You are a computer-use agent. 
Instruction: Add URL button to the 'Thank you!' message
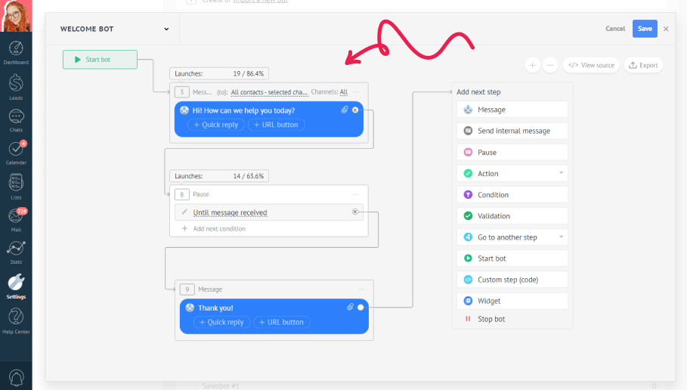pyautogui.click(x=282, y=322)
